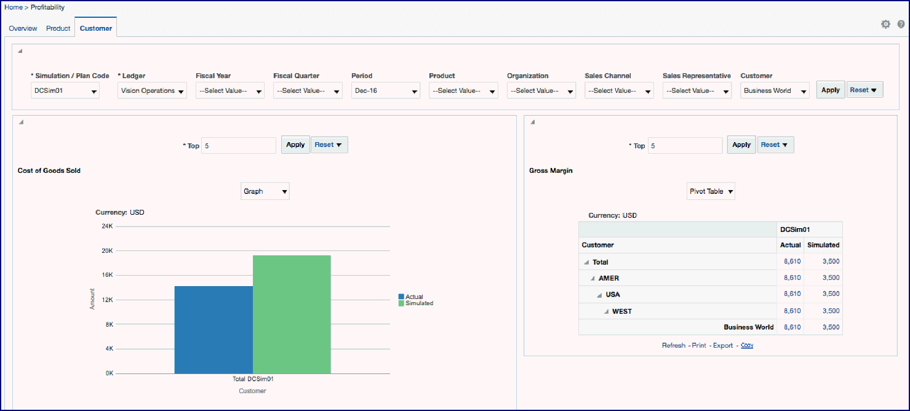Click the Simulated legend color swatch
910x411 pixels.
[401, 303]
